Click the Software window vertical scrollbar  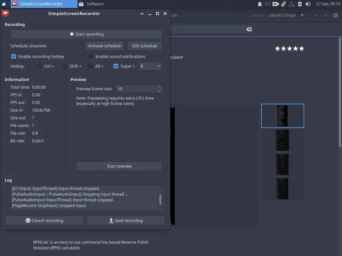340,92
